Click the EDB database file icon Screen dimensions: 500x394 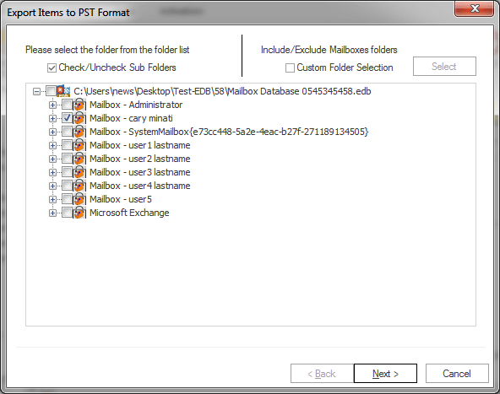(x=63, y=91)
